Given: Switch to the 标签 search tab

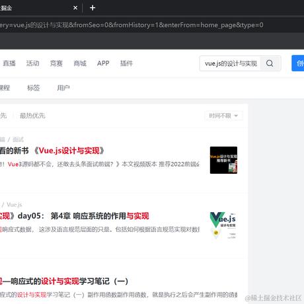Looking at the screenshot, I should (x=34, y=88).
